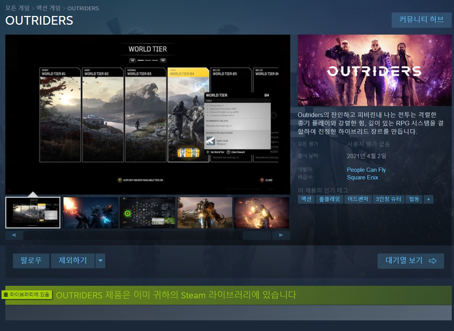
Task: Click the Steam 라이브러리에 있습니다 notice text
Action: (176, 295)
